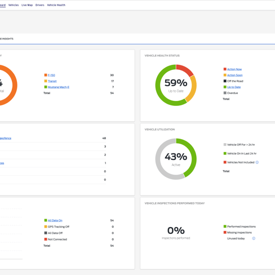Click the red Not Connected swatch

coord(46,239)
